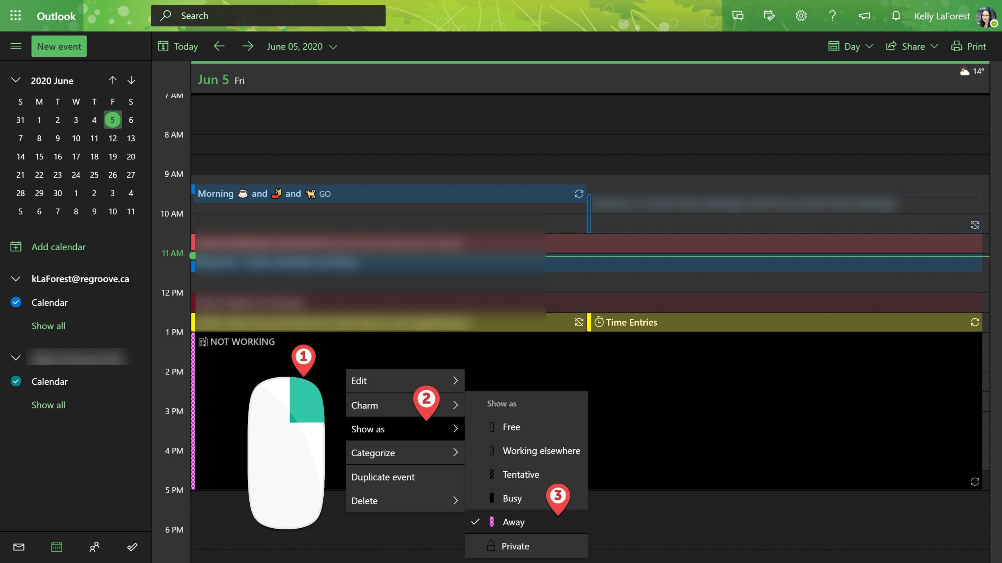This screenshot has height=563, width=1002.
Task: Open the People icon in the bottom navigation bar
Action: pyautogui.click(x=94, y=547)
